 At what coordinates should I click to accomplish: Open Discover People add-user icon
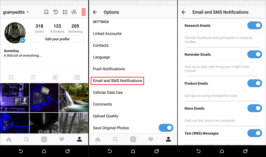(74, 12)
